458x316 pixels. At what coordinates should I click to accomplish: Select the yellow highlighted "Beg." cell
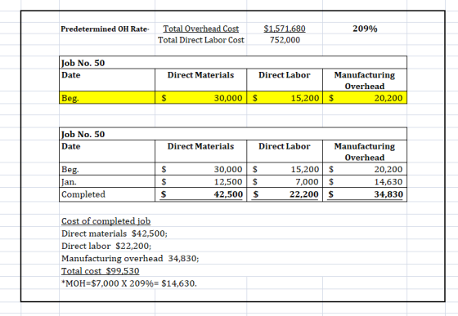(x=107, y=98)
